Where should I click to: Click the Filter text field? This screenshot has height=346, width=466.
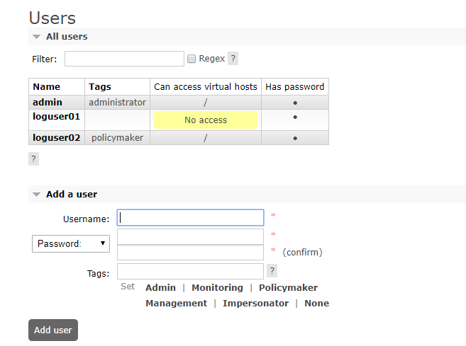(x=124, y=59)
